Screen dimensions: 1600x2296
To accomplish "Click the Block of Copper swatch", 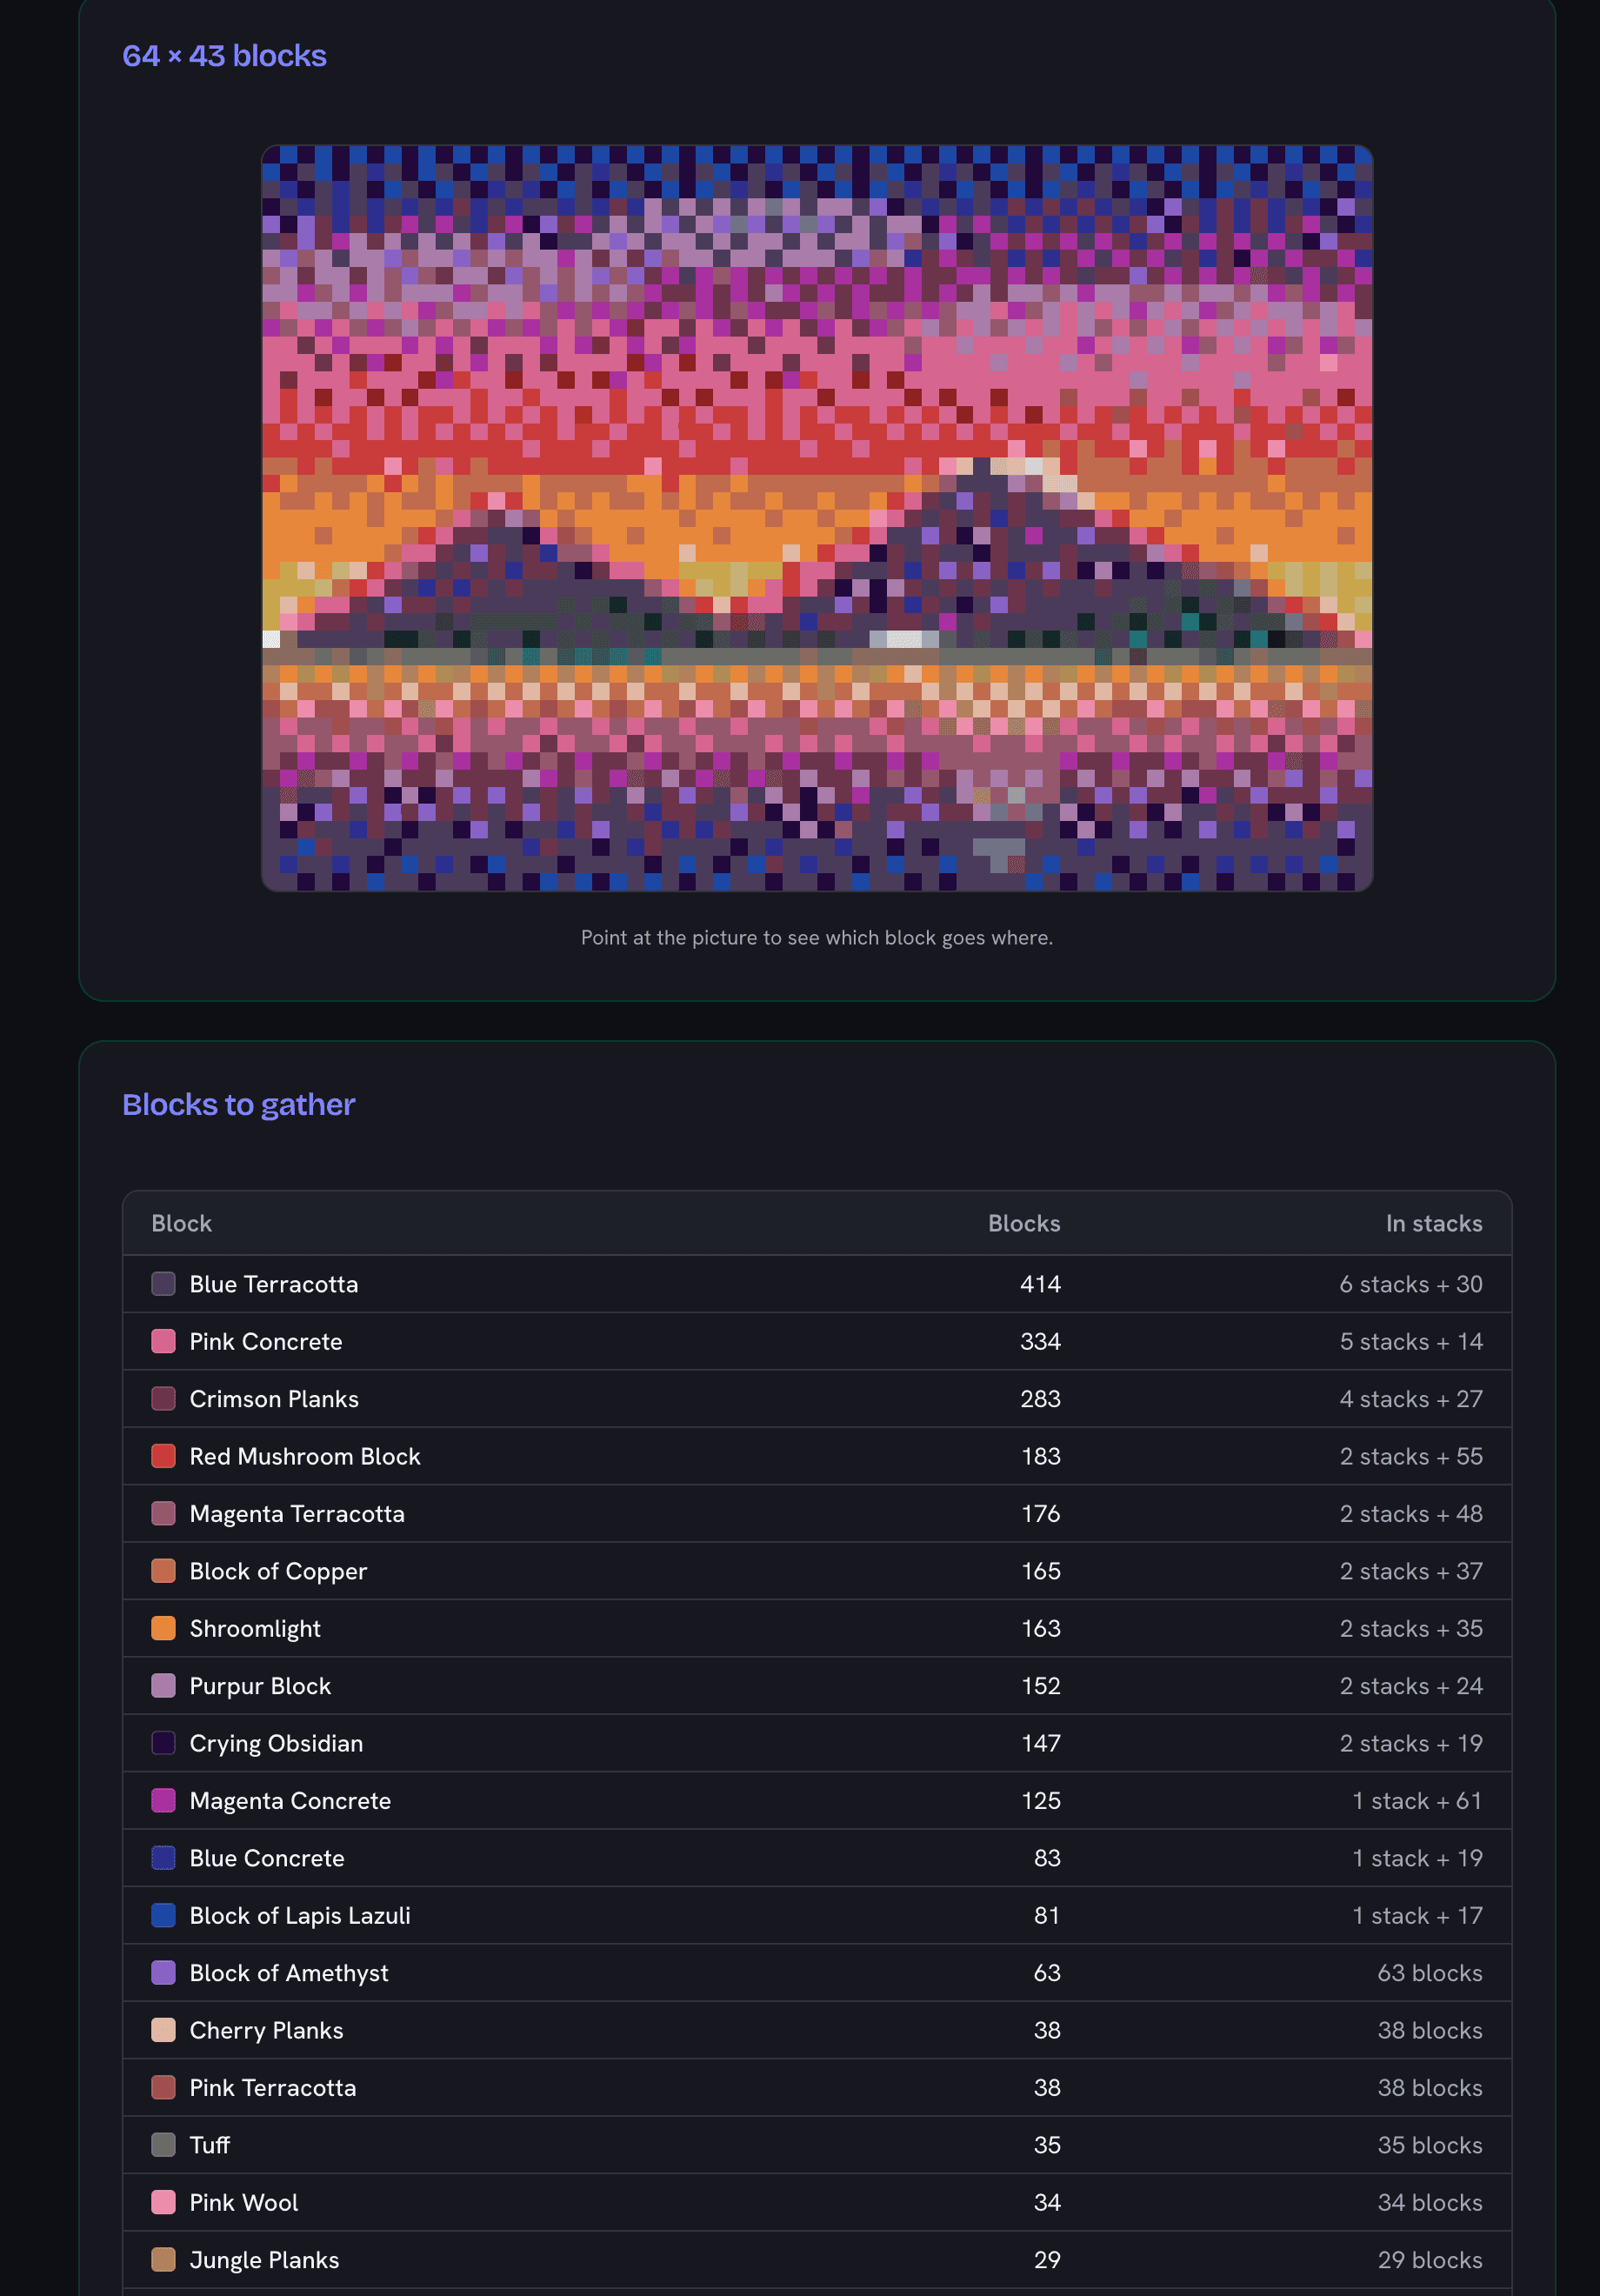I will tap(163, 1571).
